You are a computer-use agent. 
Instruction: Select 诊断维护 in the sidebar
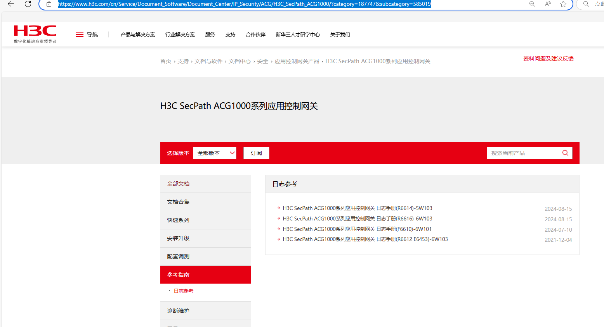coord(206,311)
